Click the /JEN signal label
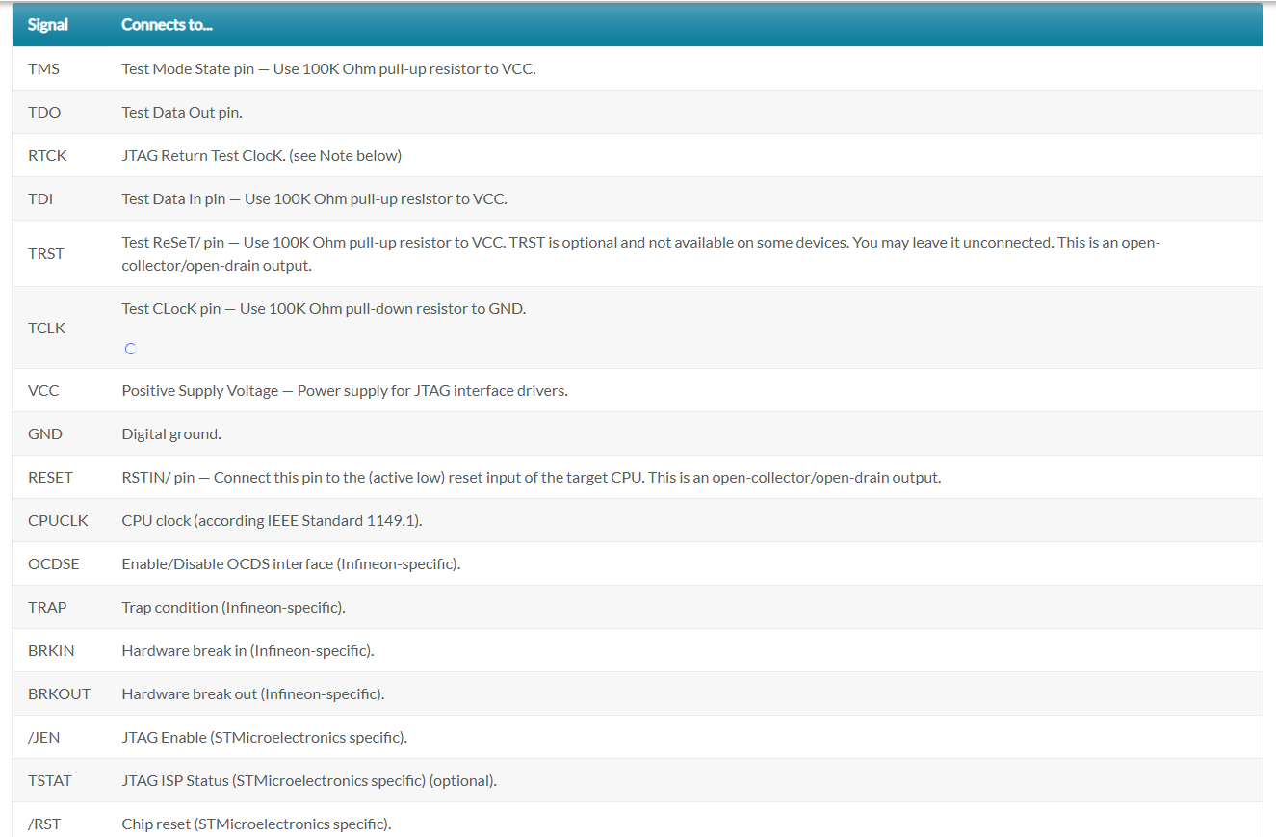Viewport: 1276px width, 837px height. click(x=45, y=738)
